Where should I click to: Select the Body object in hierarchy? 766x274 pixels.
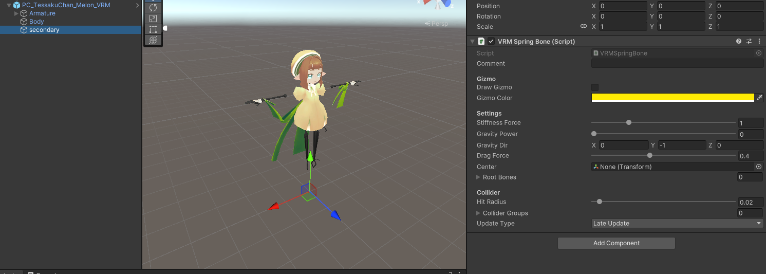(x=36, y=22)
